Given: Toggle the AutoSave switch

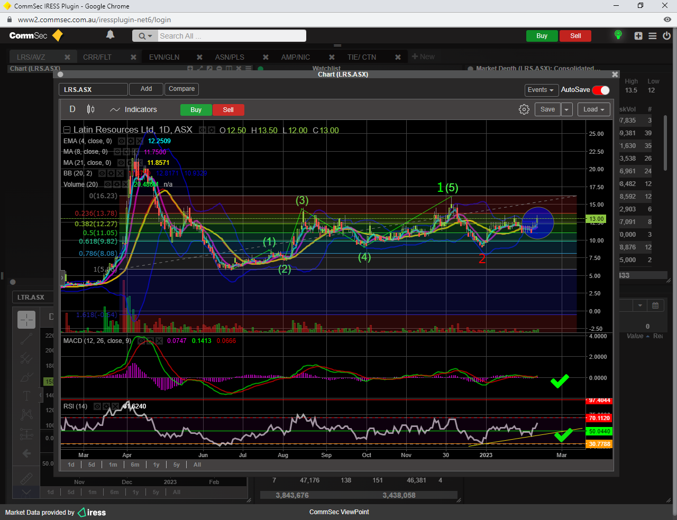Looking at the screenshot, I should pyautogui.click(x=601, y=90).
